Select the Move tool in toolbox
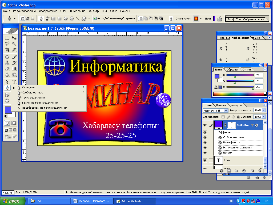The image size is (273, 205). click(x=14, y=38)
